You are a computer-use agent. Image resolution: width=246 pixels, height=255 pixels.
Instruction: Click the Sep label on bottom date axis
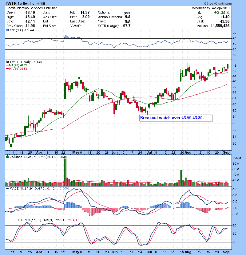226,252
